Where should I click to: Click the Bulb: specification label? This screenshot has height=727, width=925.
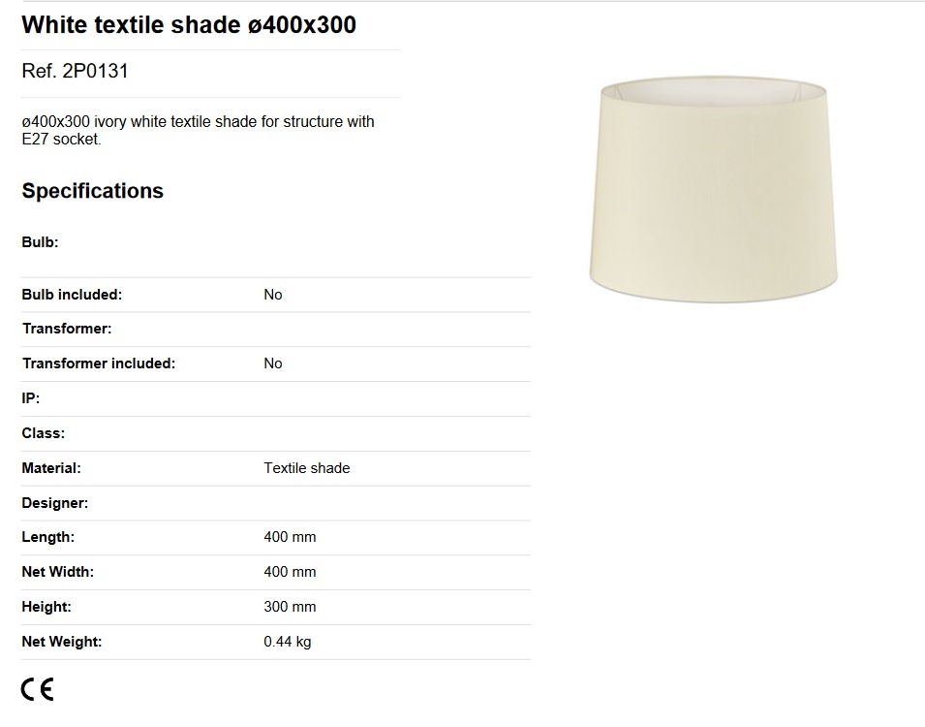40,242
